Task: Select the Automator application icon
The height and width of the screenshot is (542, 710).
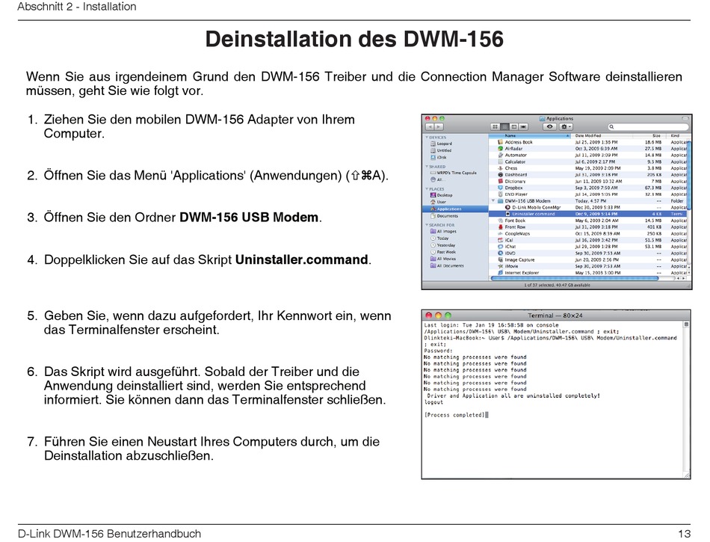Action: coord(500,155)
